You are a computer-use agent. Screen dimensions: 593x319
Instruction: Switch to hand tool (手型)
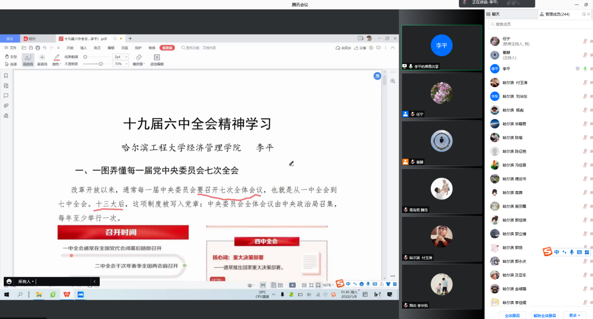(x=11, y=57)
